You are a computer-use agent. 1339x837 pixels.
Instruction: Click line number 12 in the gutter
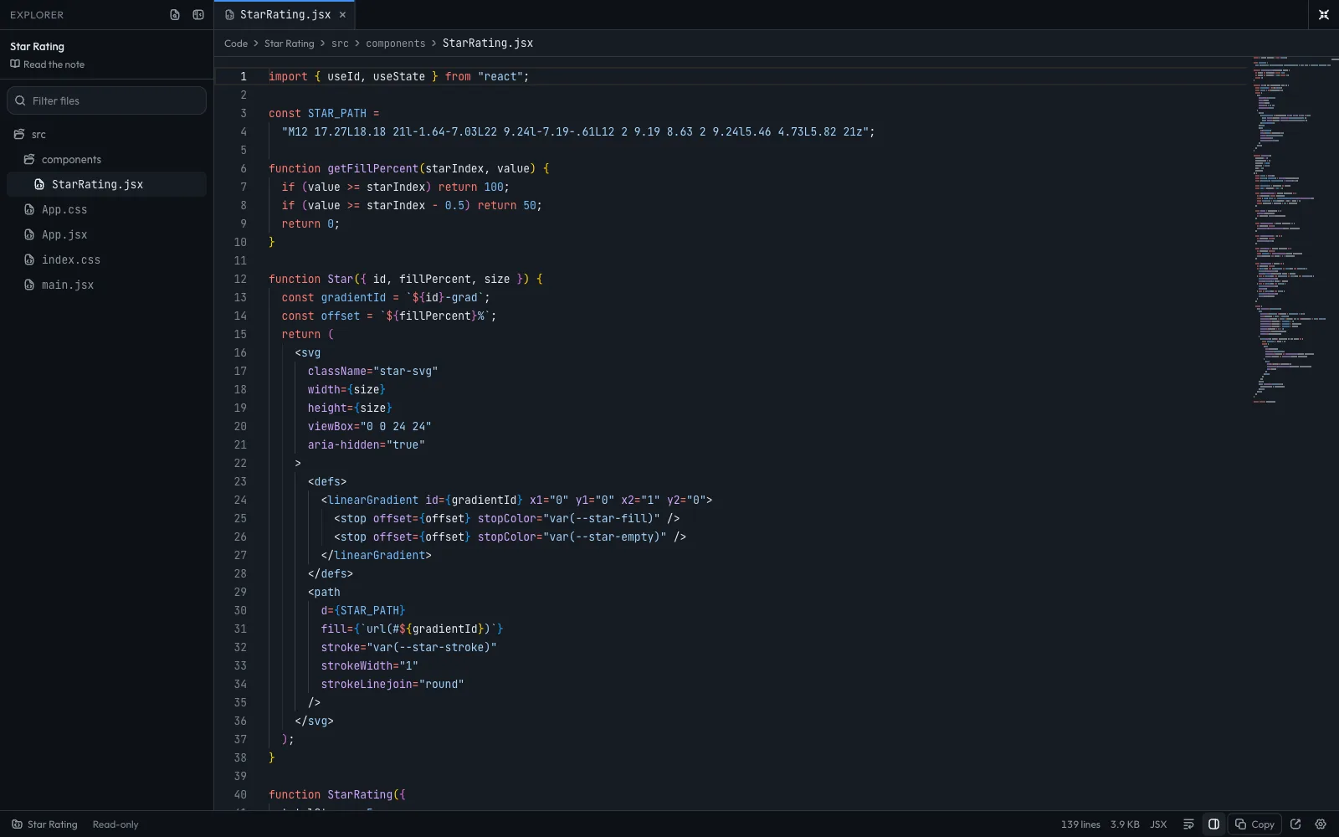[x=240, y=279]
